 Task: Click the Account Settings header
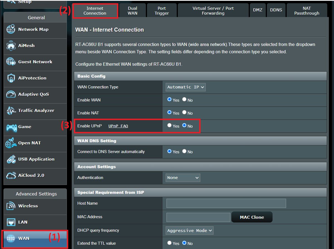pyautogui.click(x=200, y=167)
